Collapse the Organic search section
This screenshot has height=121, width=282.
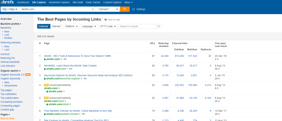tap(10, 71)
